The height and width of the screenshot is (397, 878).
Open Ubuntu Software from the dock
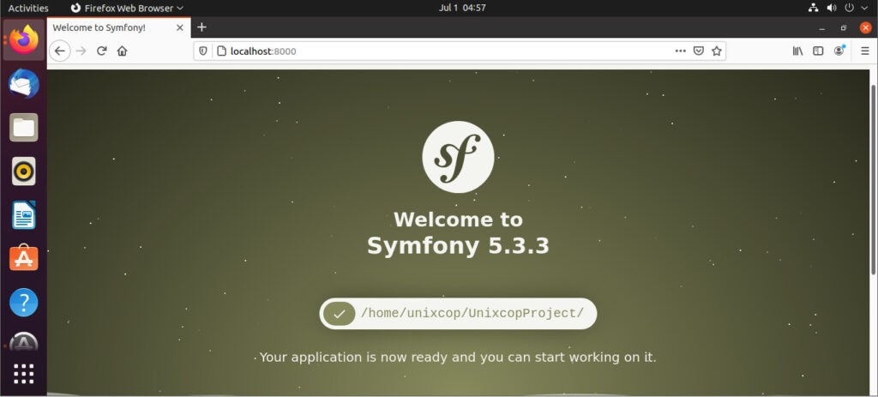(23, 258)
